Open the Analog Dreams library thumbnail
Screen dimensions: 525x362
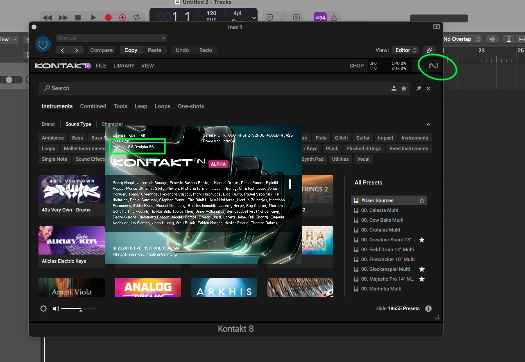[x=148, y=287]
